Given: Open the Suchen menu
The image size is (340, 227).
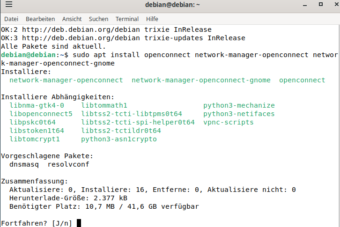Looking at the screenshot, I should coord(98,19).
